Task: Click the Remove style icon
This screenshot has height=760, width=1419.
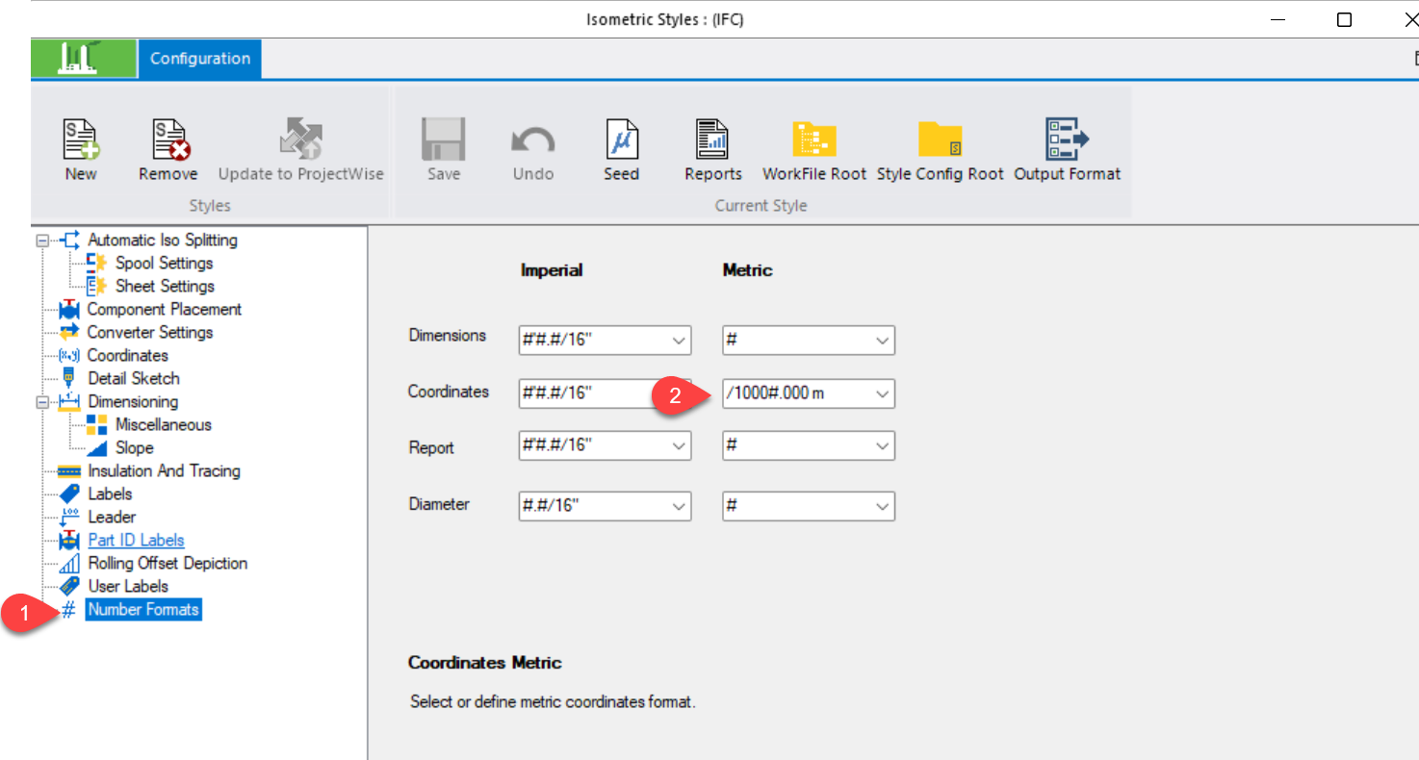Action: tap(168, 140)
